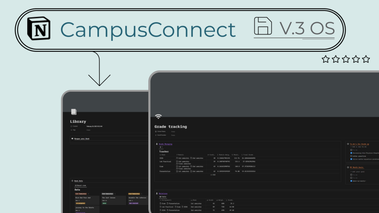
Task: Check the notes practice to-do
Action: pos(351,156)
